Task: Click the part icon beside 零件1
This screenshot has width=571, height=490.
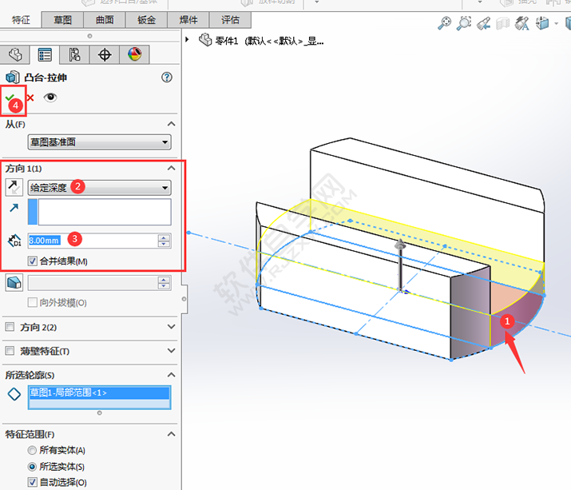Action: [x=205, y=40]
